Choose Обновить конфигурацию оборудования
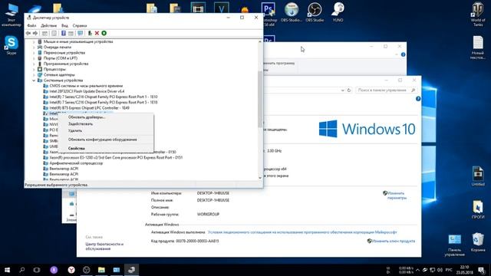 click(106, 140)
